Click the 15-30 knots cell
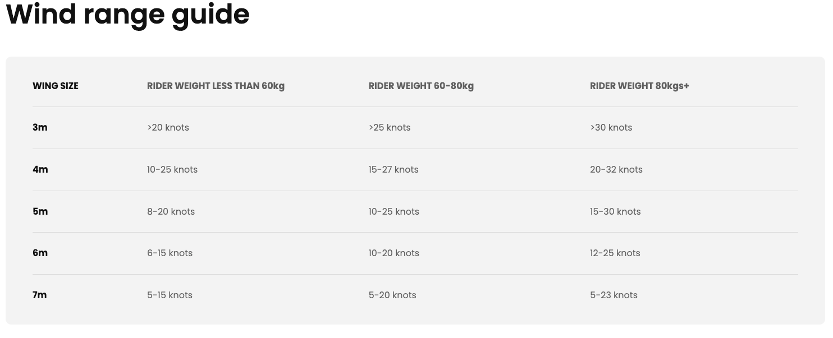833x338 pixels. [x=615, y=211]
